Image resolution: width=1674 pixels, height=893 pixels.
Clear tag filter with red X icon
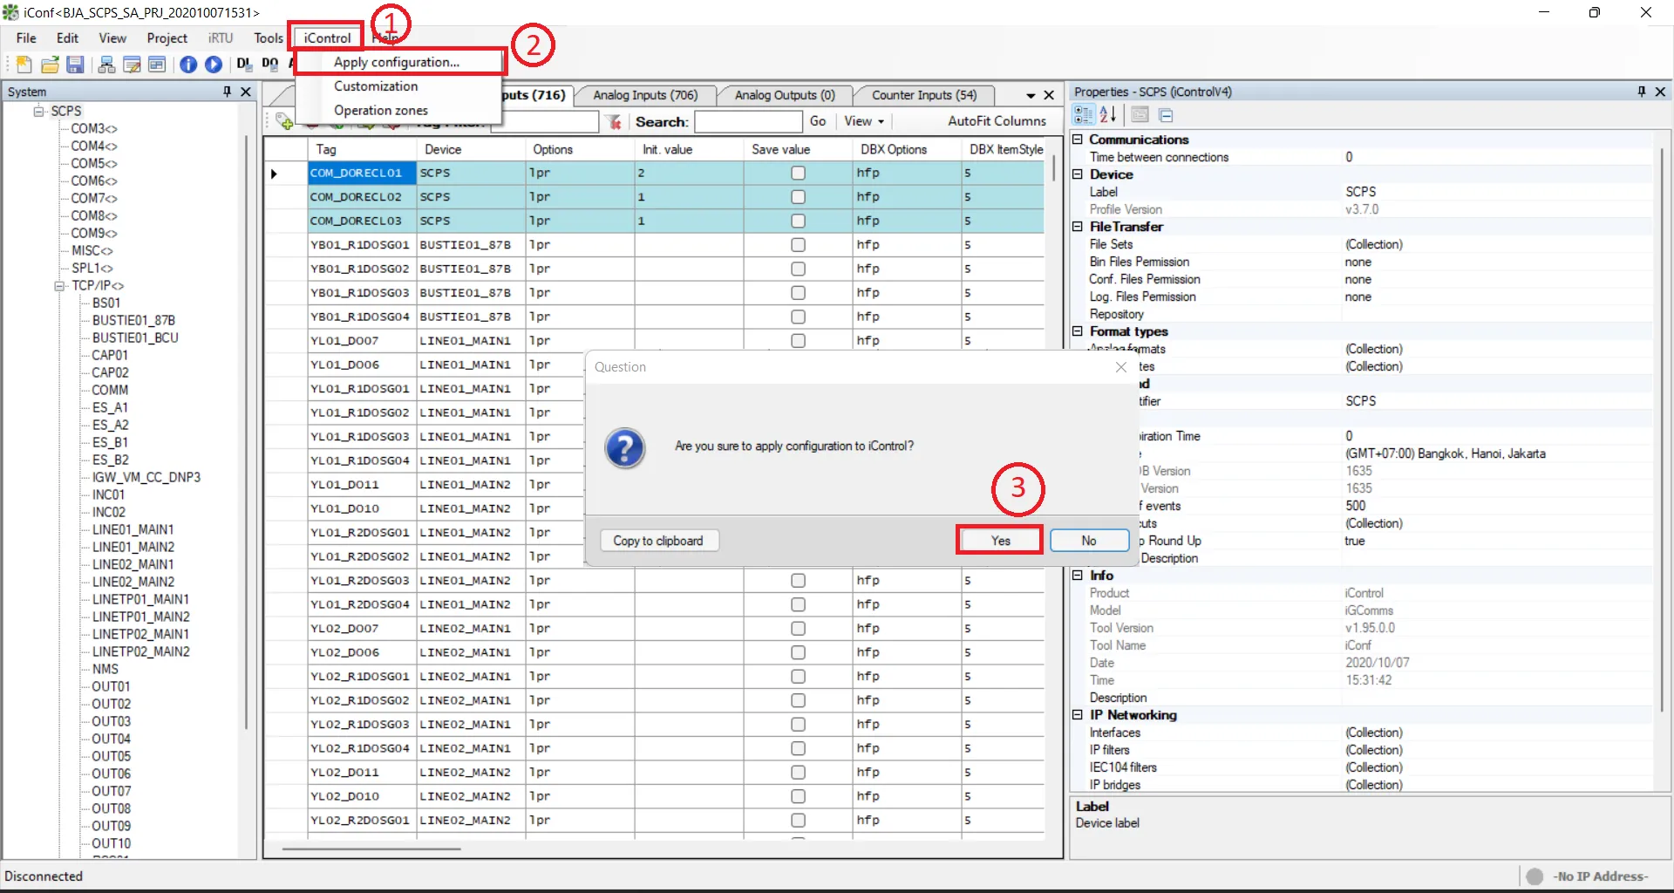[x=615, y=122]
